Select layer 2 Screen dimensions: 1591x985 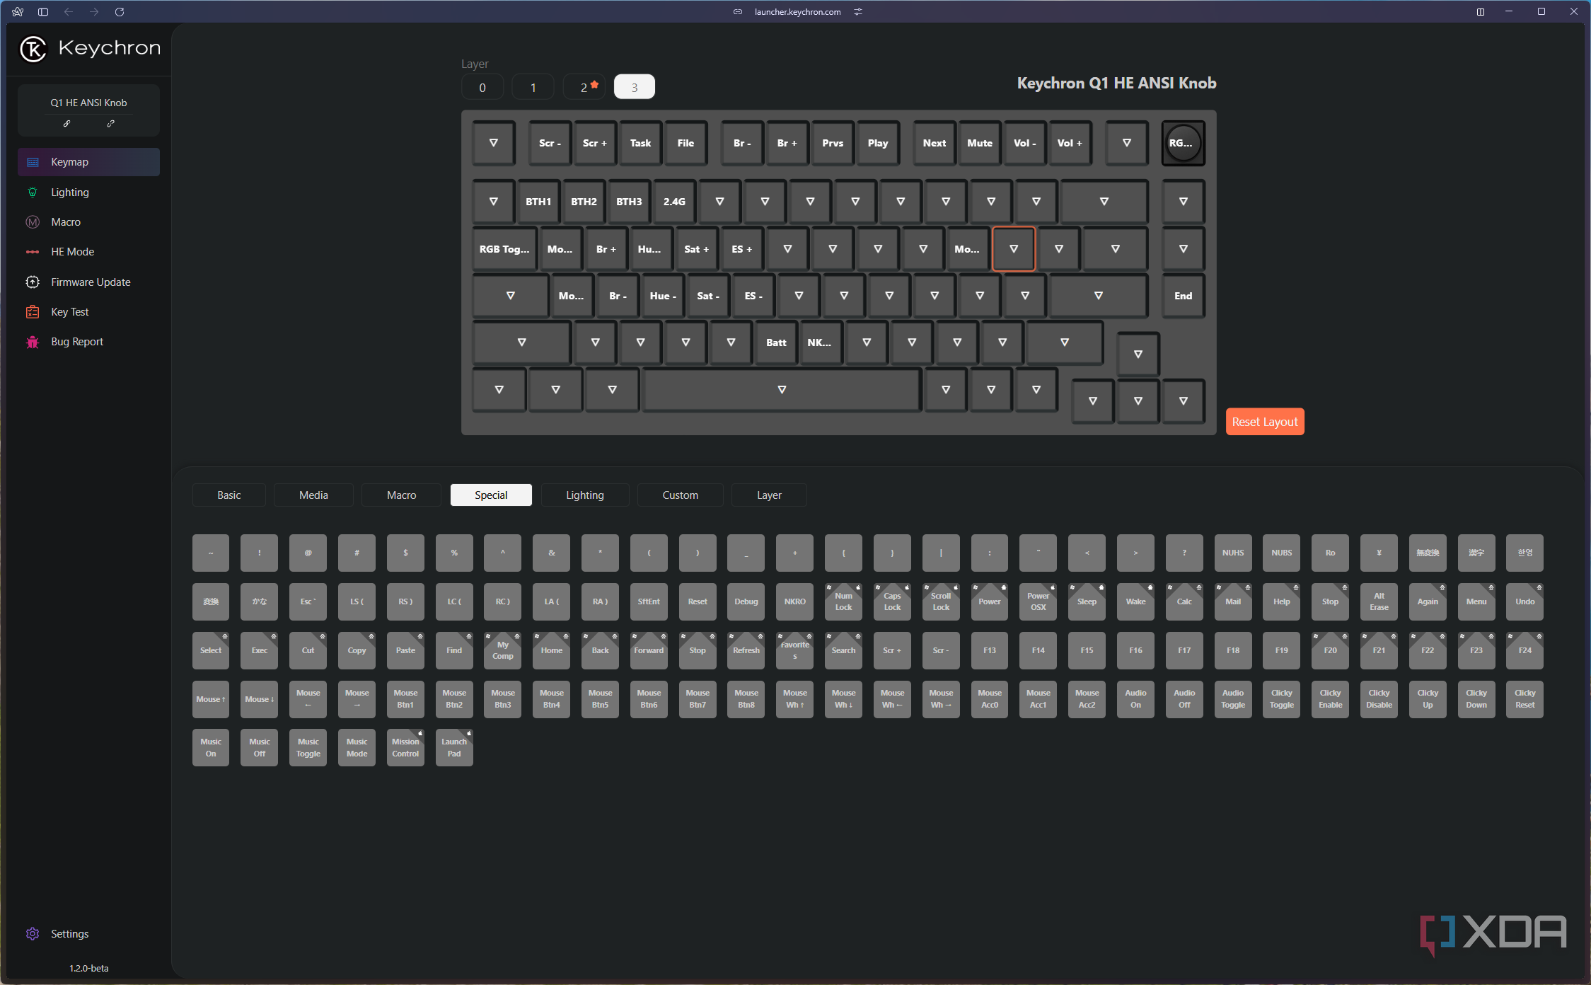coord(584,87)
